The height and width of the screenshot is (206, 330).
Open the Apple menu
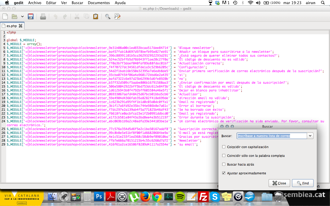coord(7,3)
